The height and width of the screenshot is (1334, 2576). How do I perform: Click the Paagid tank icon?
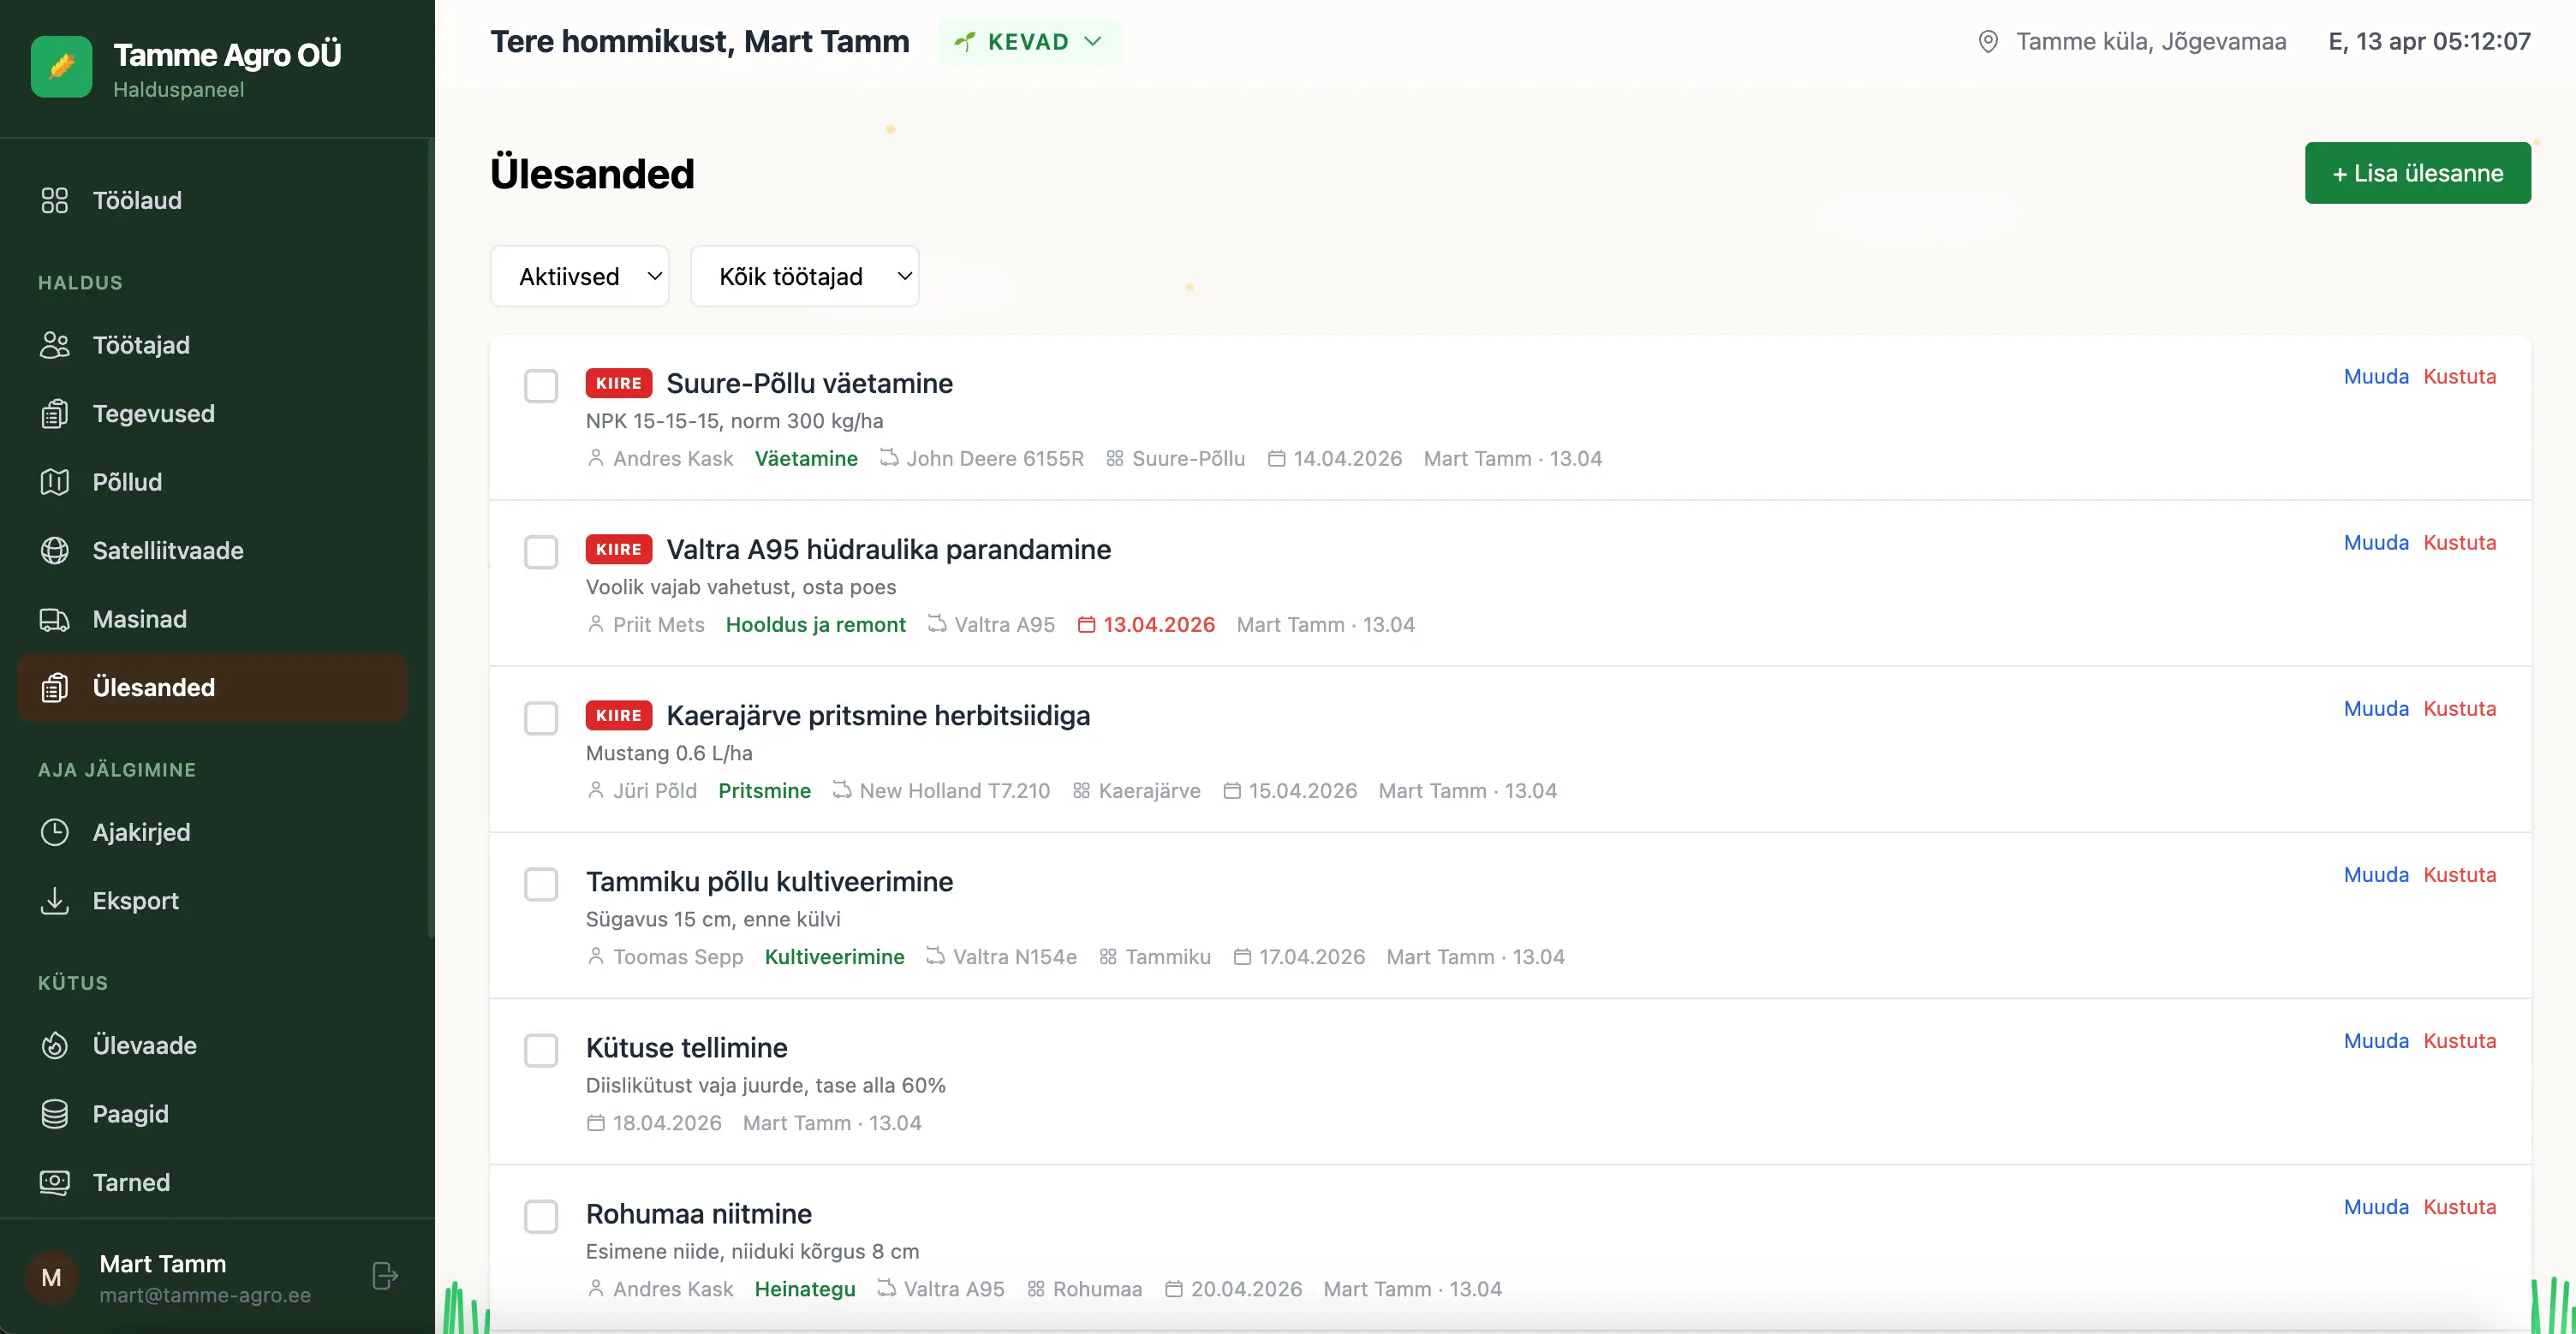click(x=54, y=1114)
